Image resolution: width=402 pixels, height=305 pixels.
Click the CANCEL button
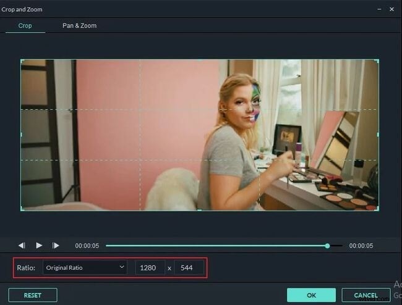pos(366,295)
